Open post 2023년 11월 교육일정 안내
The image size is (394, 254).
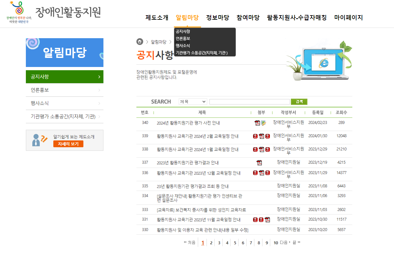coord(198,220)
